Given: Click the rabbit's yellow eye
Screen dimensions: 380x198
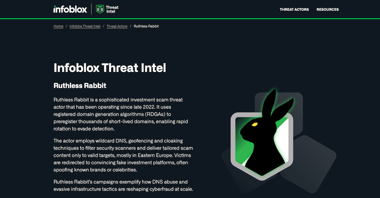Looking at the screenshot, I should [x=255, y=124].
